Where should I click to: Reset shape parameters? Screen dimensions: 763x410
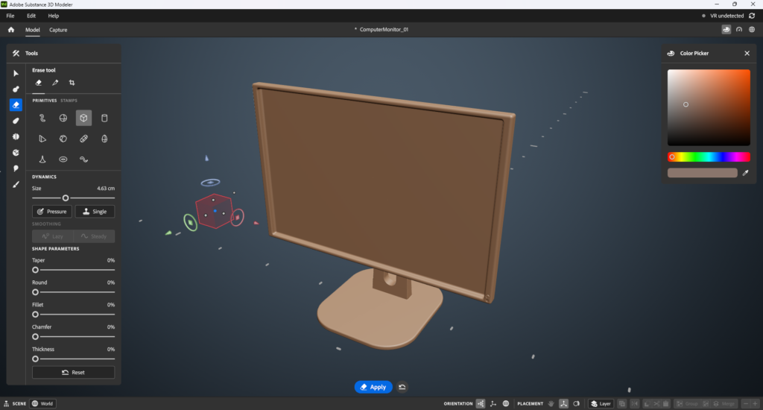(74, 373)
